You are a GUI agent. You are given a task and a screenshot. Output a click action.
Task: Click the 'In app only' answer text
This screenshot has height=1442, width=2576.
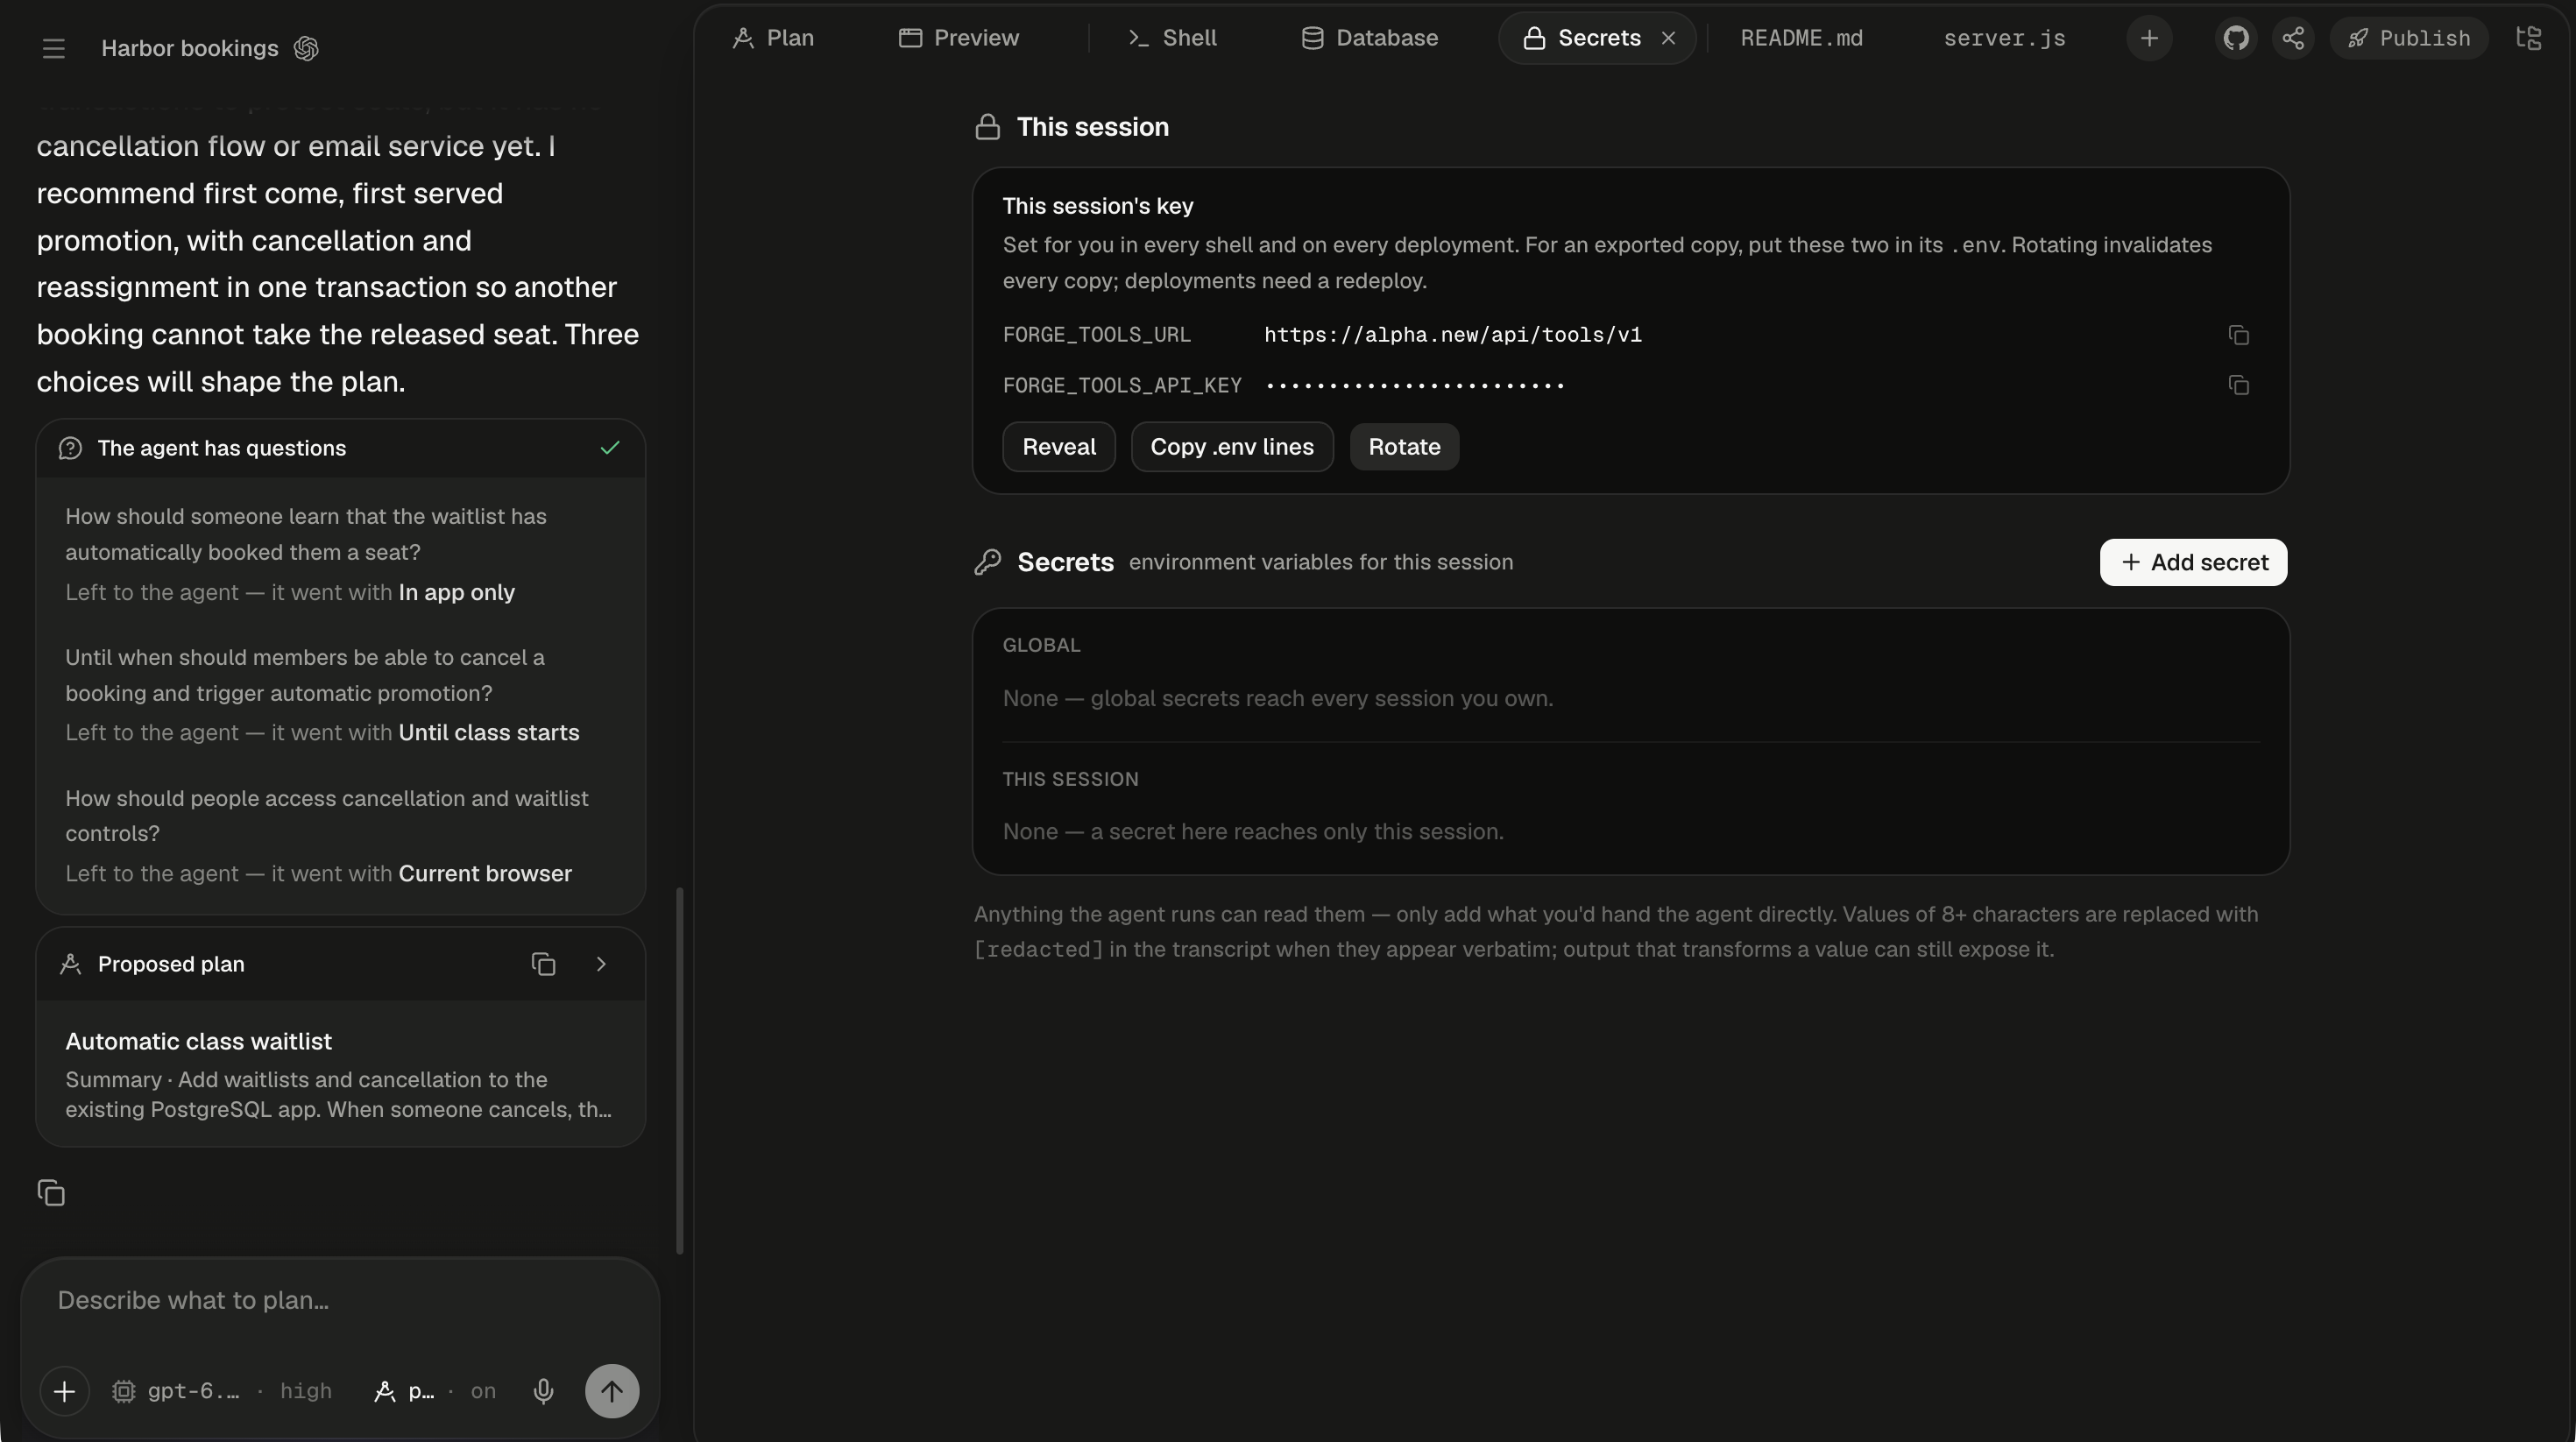pyautogui.click(x=457, y=592)
